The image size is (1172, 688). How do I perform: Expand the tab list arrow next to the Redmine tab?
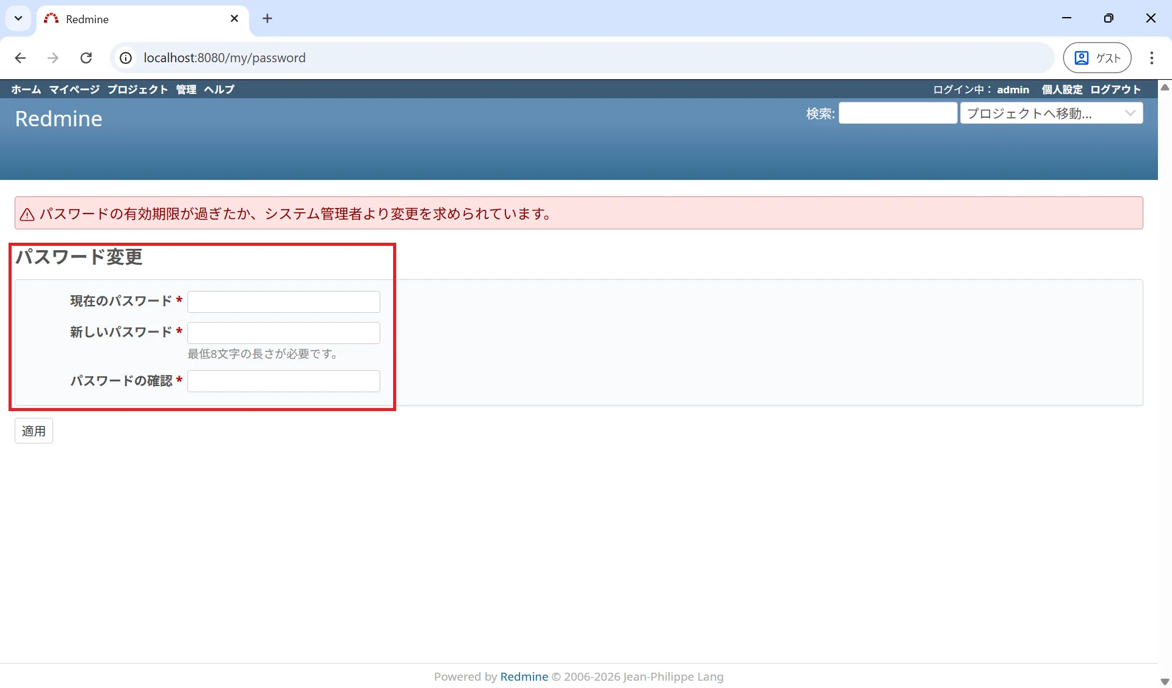(x=18, y=18)
